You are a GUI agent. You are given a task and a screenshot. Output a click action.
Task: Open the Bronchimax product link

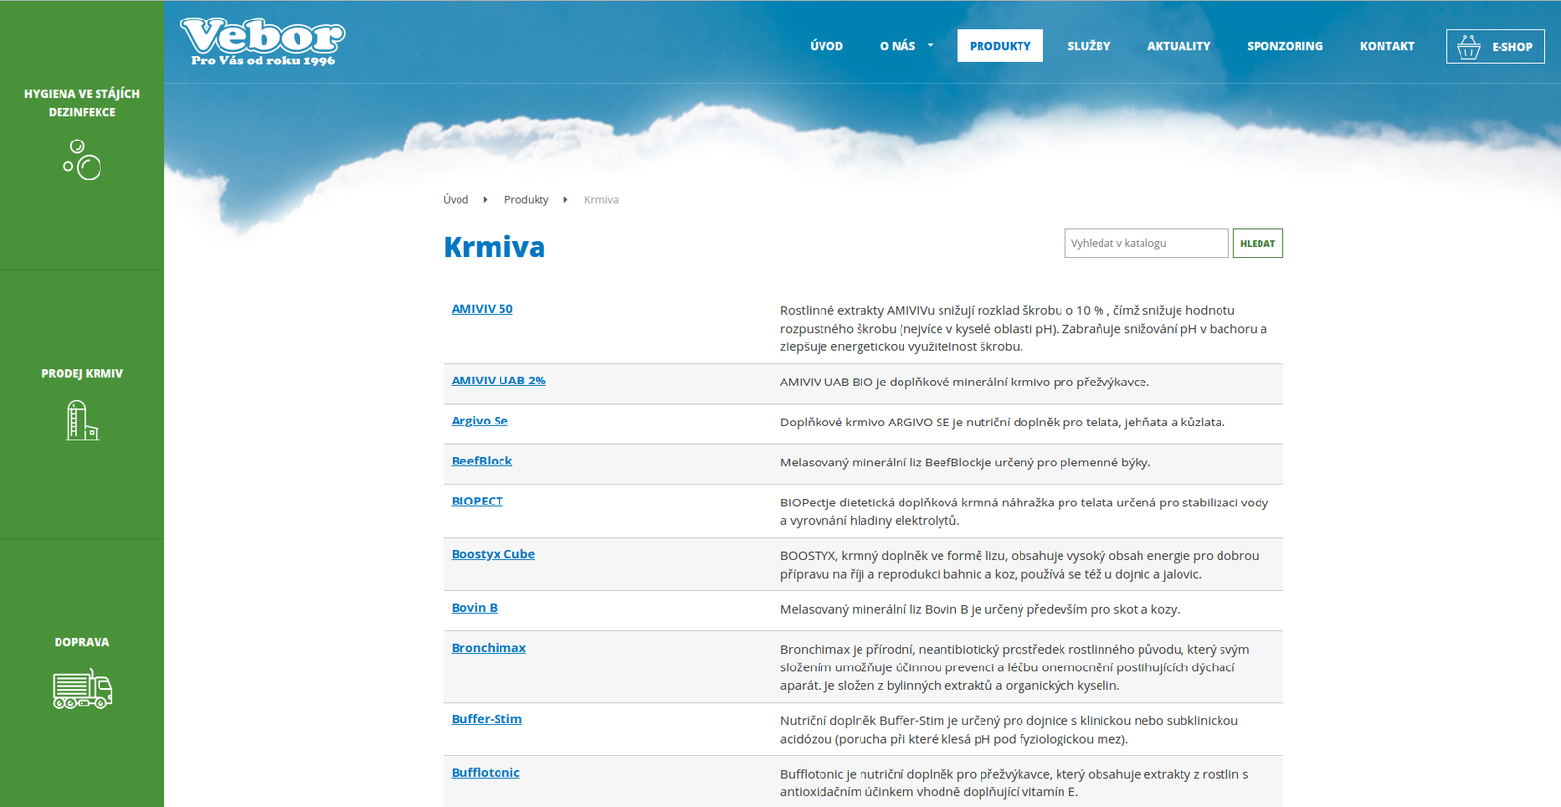(488, 648)
